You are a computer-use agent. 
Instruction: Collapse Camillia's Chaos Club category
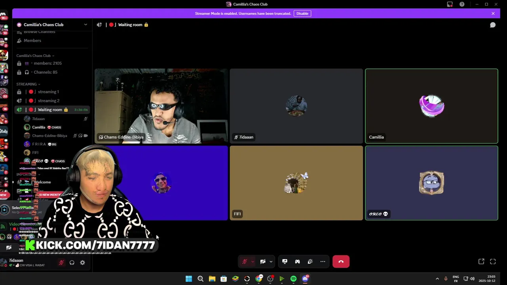(x=35, y=56)
